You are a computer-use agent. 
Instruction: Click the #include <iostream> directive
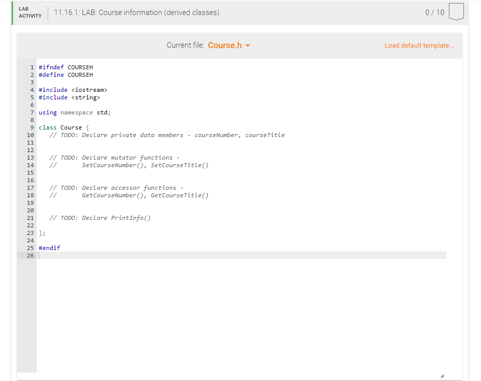click(x=73, y=89)
